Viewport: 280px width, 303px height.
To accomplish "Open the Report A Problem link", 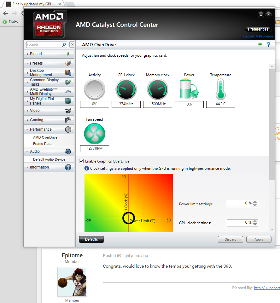I will tap(258, 36).
